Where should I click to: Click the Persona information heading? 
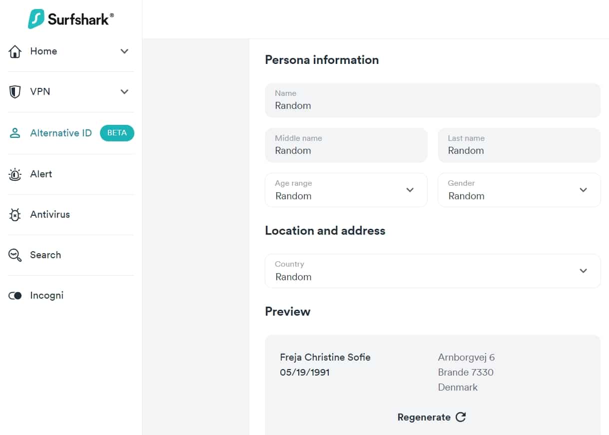pos(322,60)
